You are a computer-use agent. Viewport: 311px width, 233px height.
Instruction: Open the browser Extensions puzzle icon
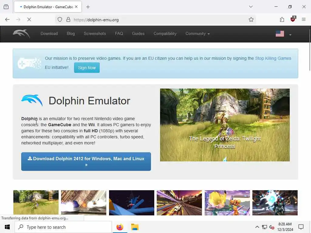click(282, 20)
